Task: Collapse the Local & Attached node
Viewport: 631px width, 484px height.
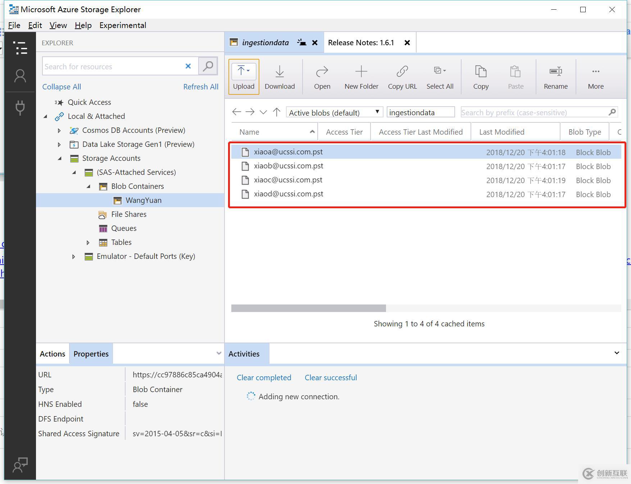Action: tap(45, 116)
